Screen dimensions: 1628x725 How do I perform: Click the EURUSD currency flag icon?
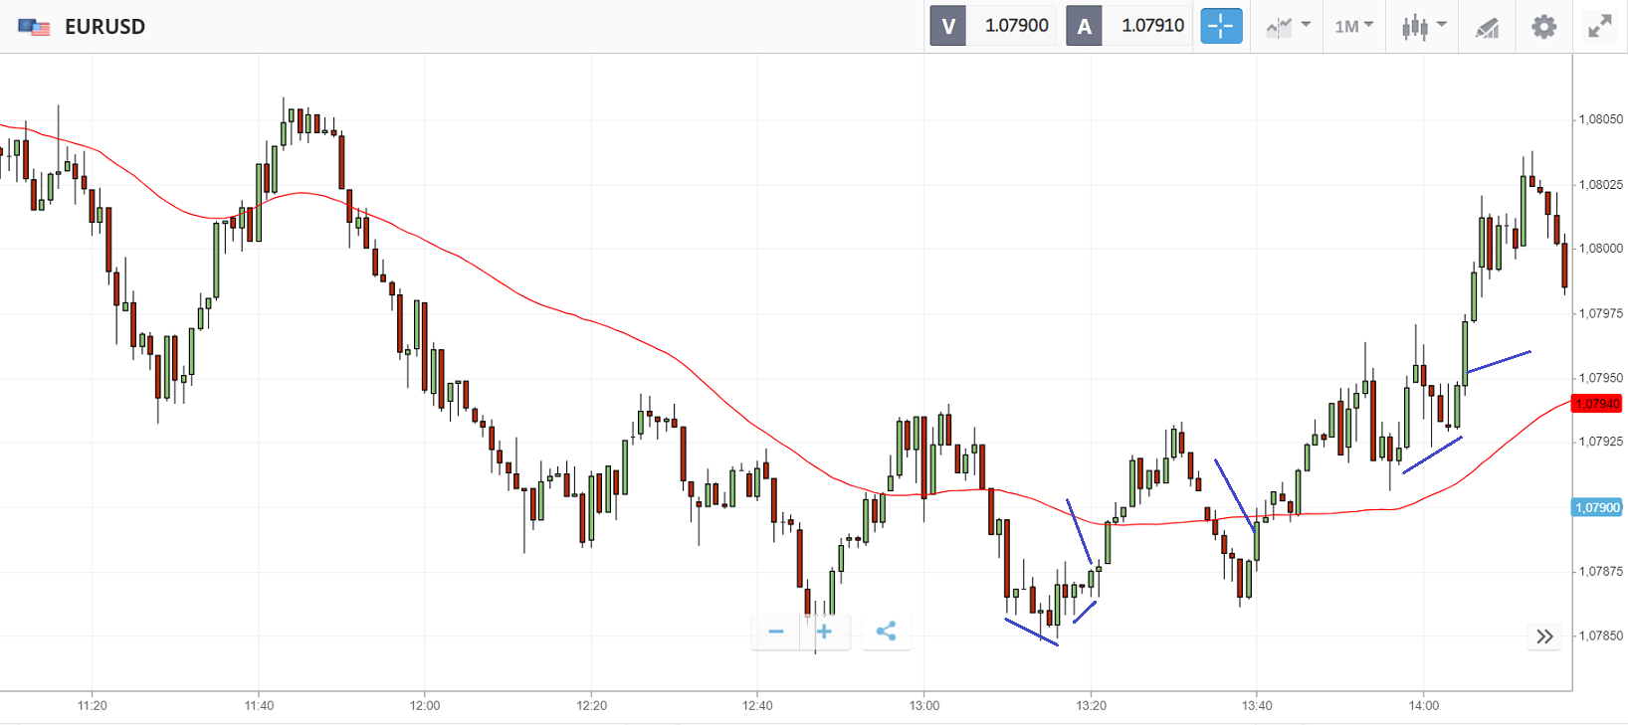click(x=34, y=27)
